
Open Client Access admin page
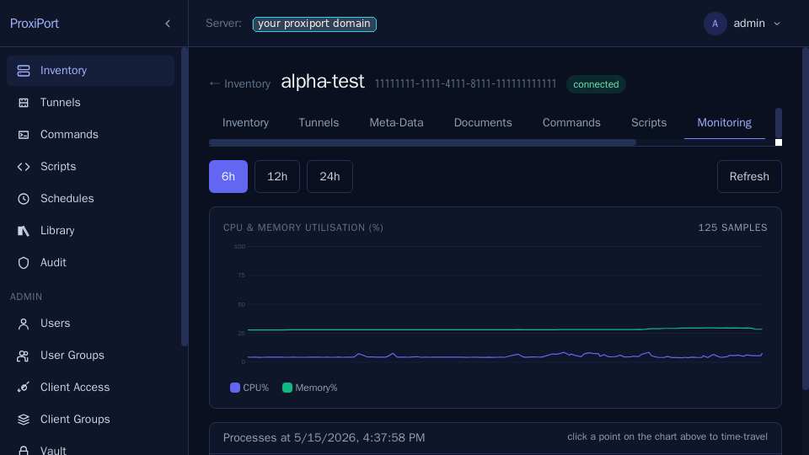[90, 388]
